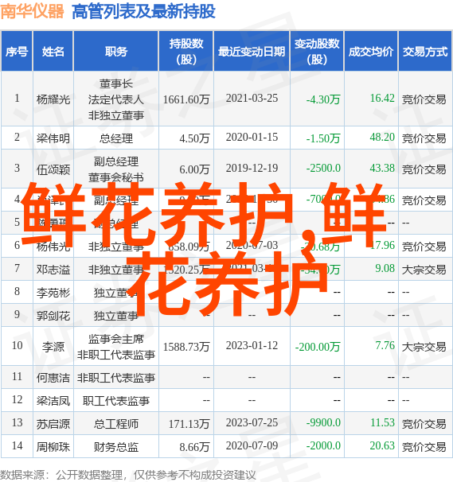Click the 变动股数(股) column header
This screenshot has width=453, height=482.
coord(317,51)
